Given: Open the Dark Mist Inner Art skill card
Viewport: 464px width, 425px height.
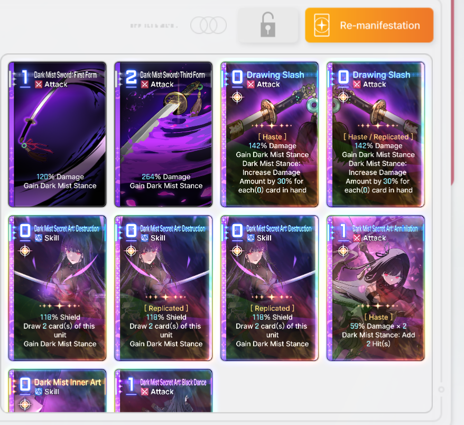Looking at the screenshot, I should (x=57, y=391).
